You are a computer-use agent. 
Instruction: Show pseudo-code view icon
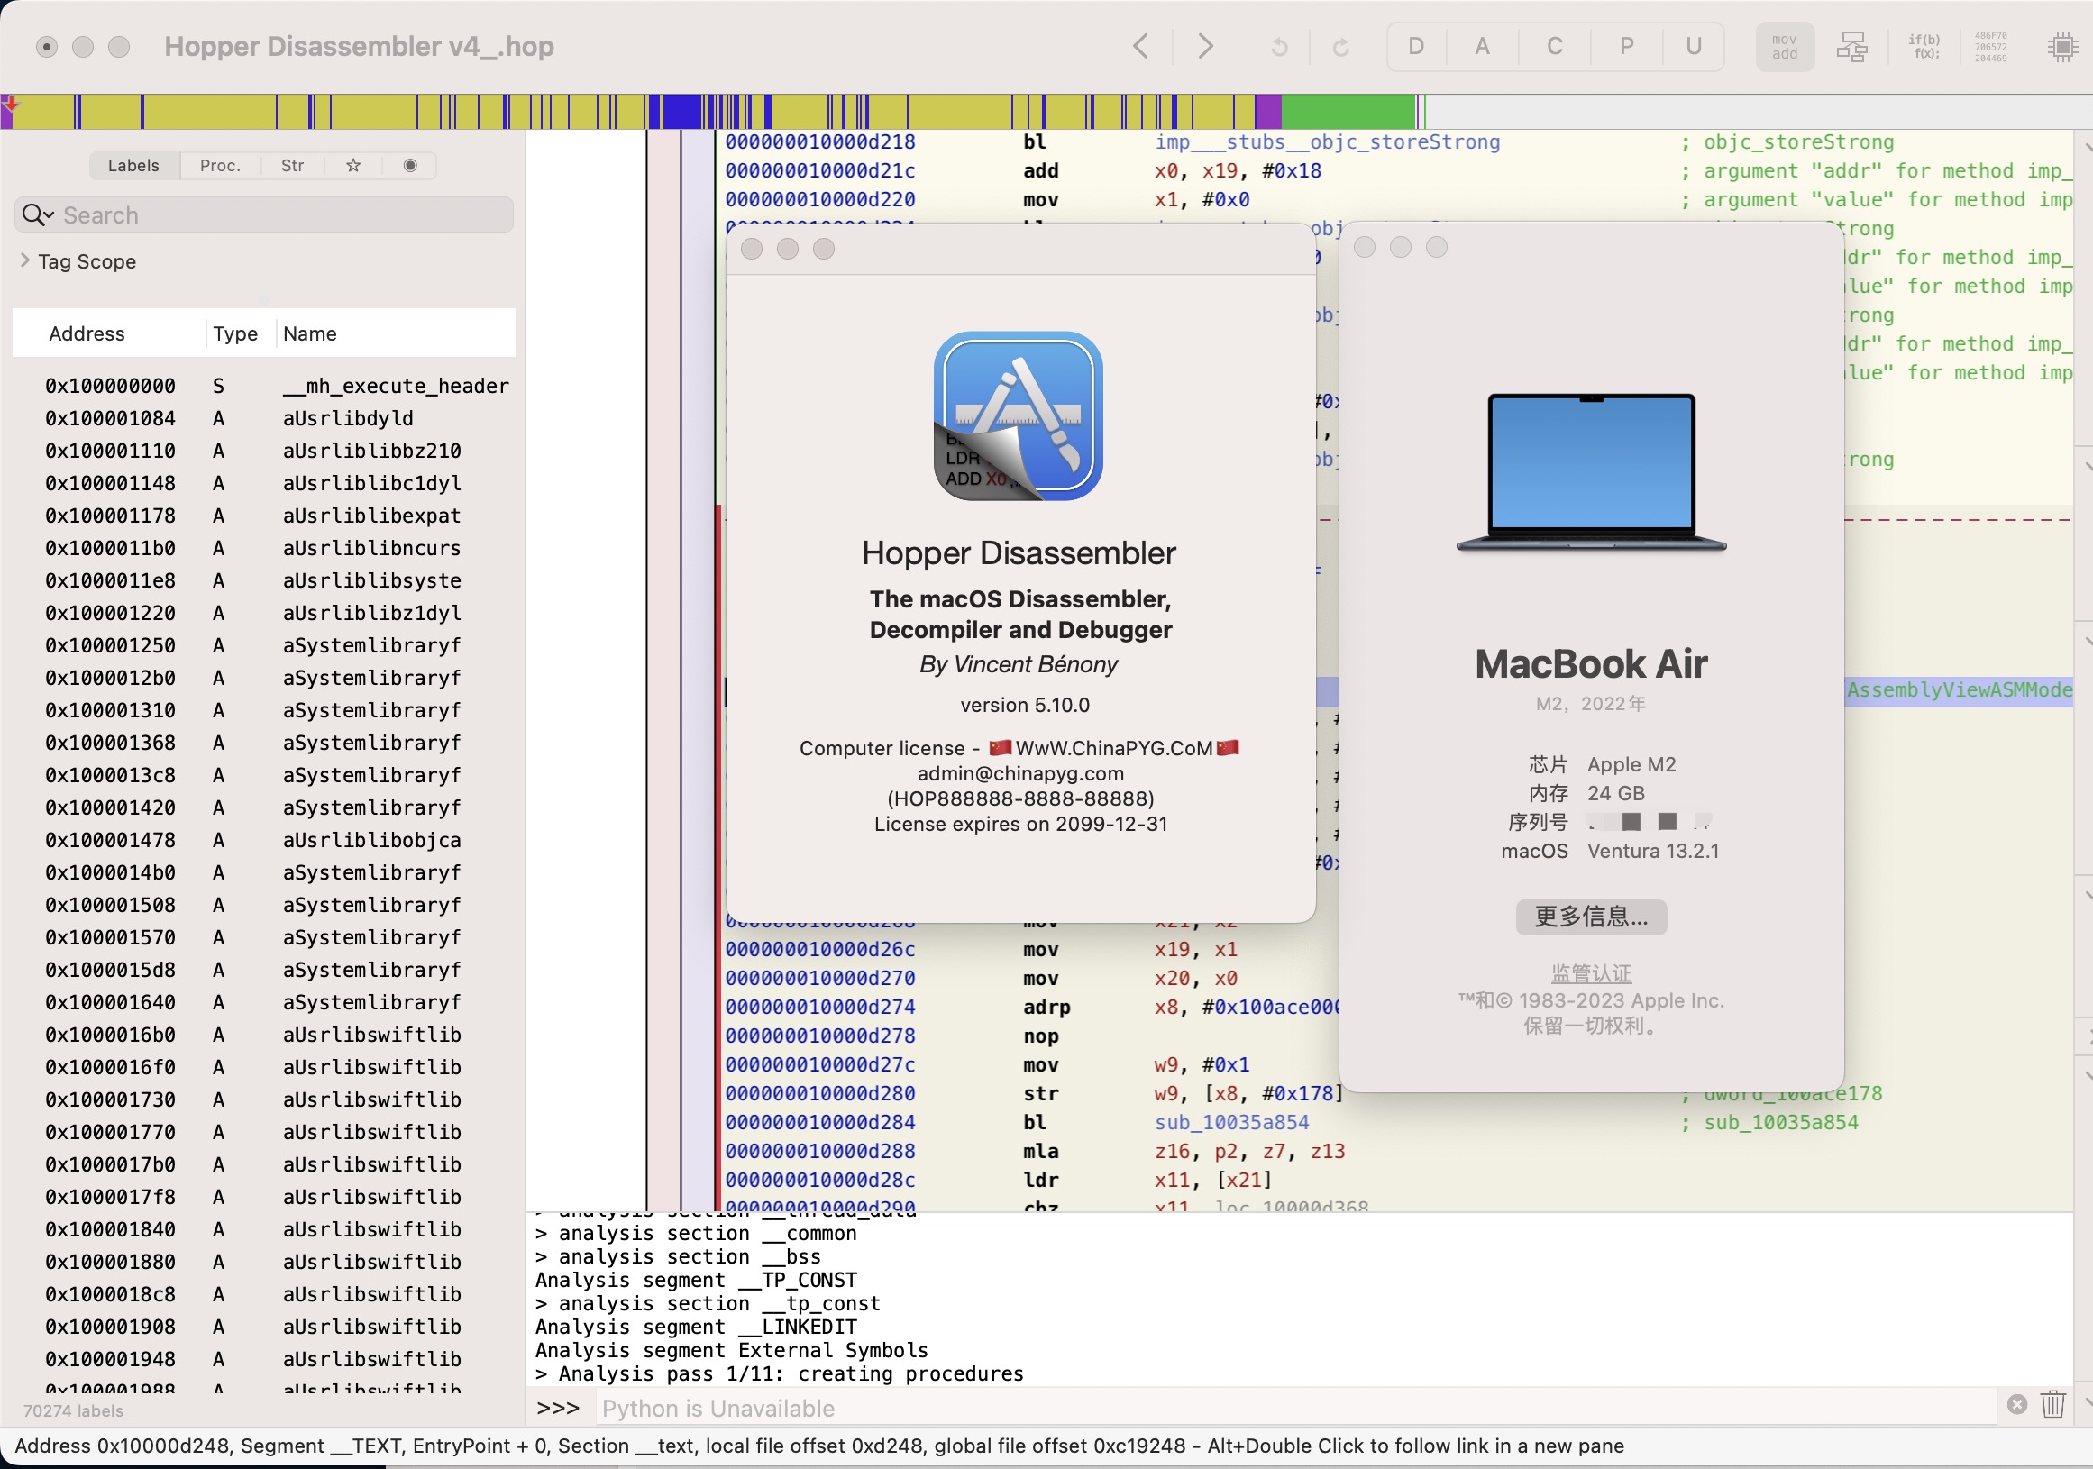pos(1924,47)
